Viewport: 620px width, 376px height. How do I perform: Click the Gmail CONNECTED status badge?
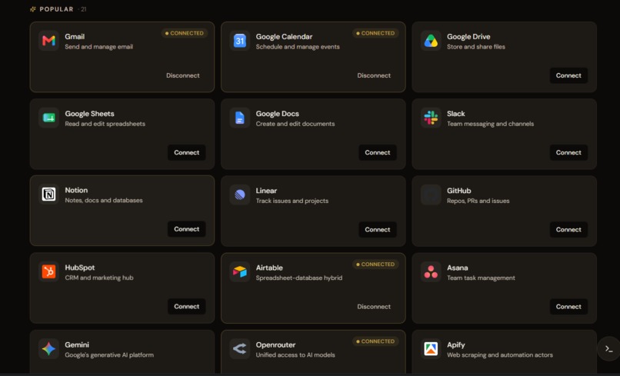(x=185, y=33)
